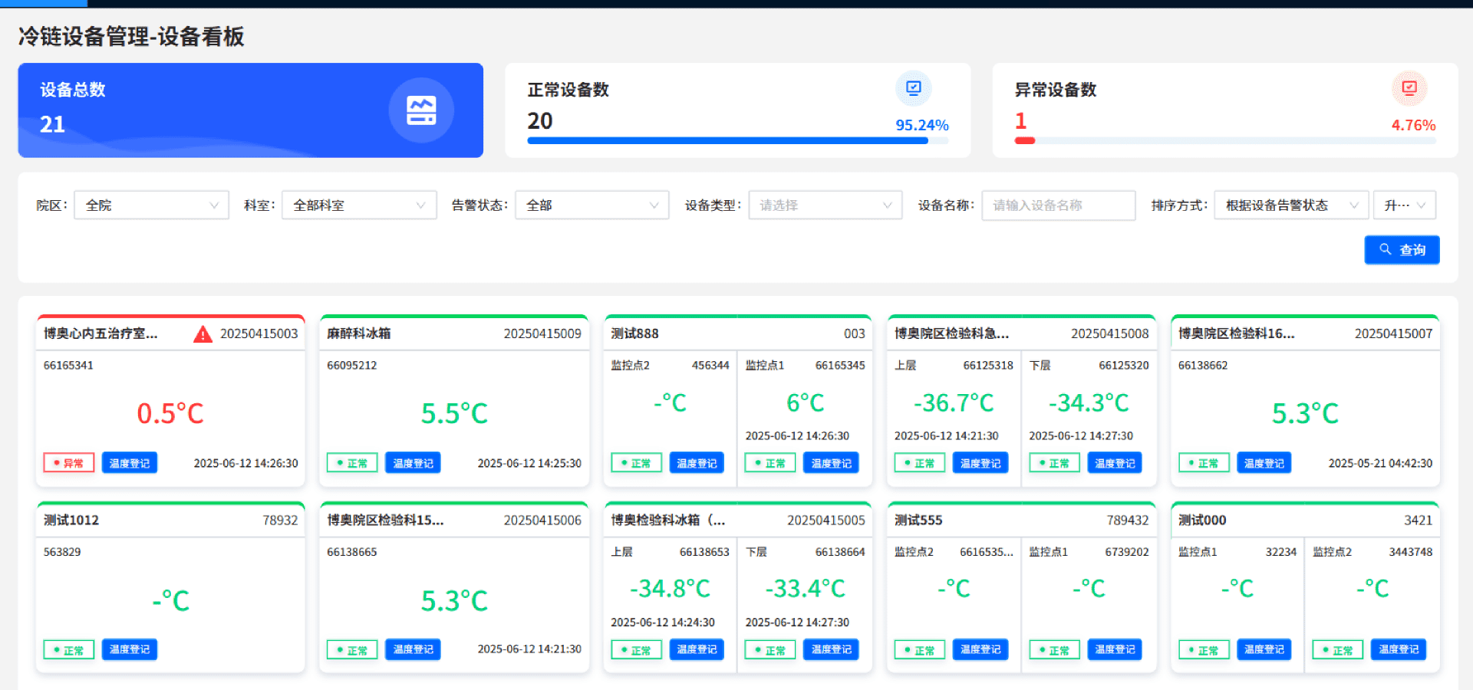Click the red warning triangle on device 20250415003

point(203,334)
